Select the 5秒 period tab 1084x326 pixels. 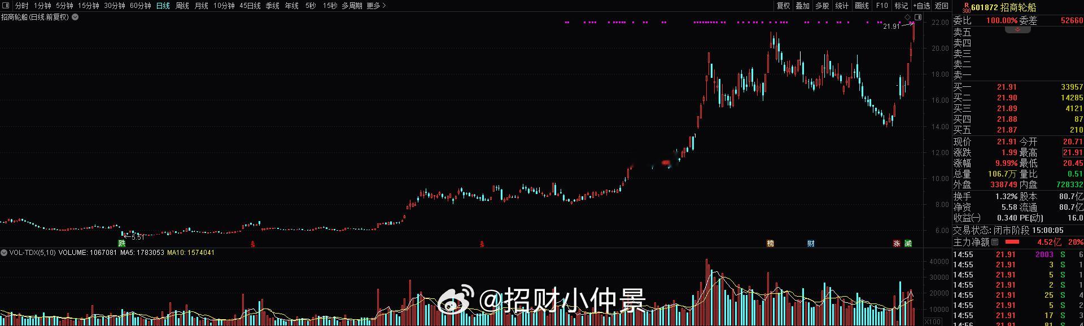(x=311, y=6)
